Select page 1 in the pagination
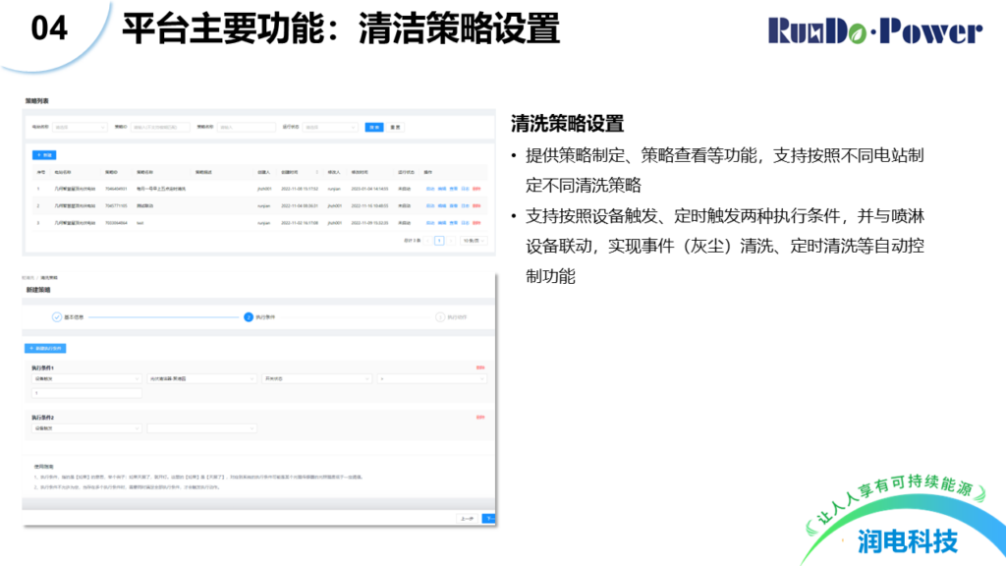 coord(439,241)
